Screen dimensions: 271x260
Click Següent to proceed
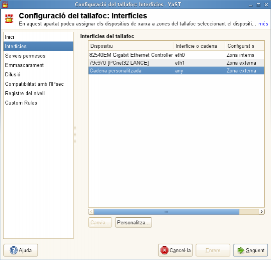pos(250,250)
